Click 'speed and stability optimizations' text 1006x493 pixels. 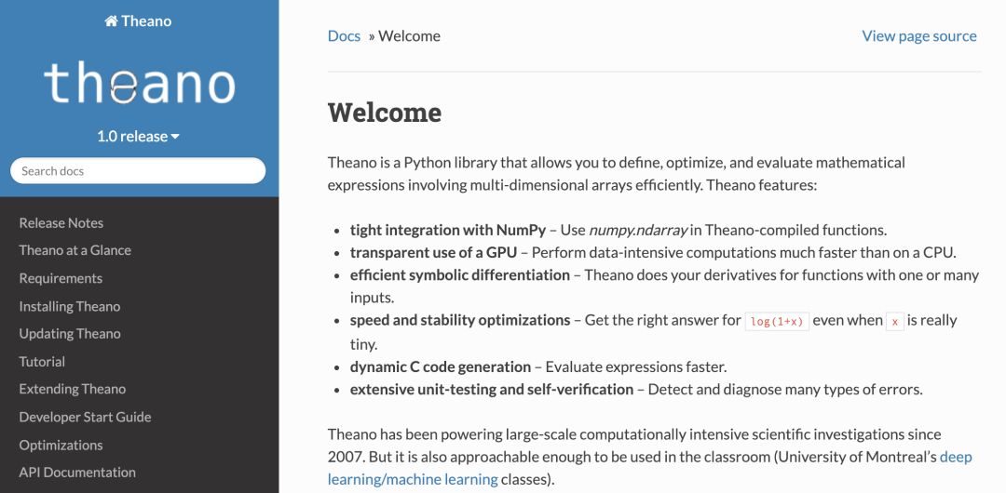tap(459, 320)
